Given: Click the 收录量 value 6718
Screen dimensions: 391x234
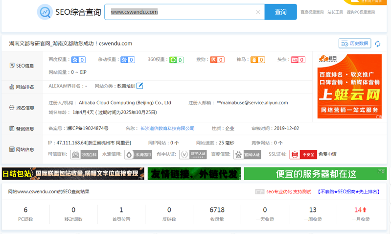Looking at the screenshot, I should [217, 210].
